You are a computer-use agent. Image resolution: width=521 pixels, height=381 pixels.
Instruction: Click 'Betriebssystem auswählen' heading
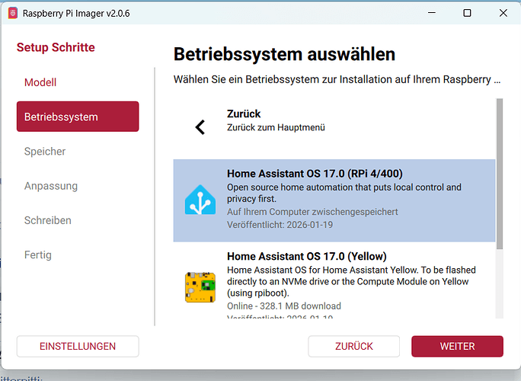point(284,54)
